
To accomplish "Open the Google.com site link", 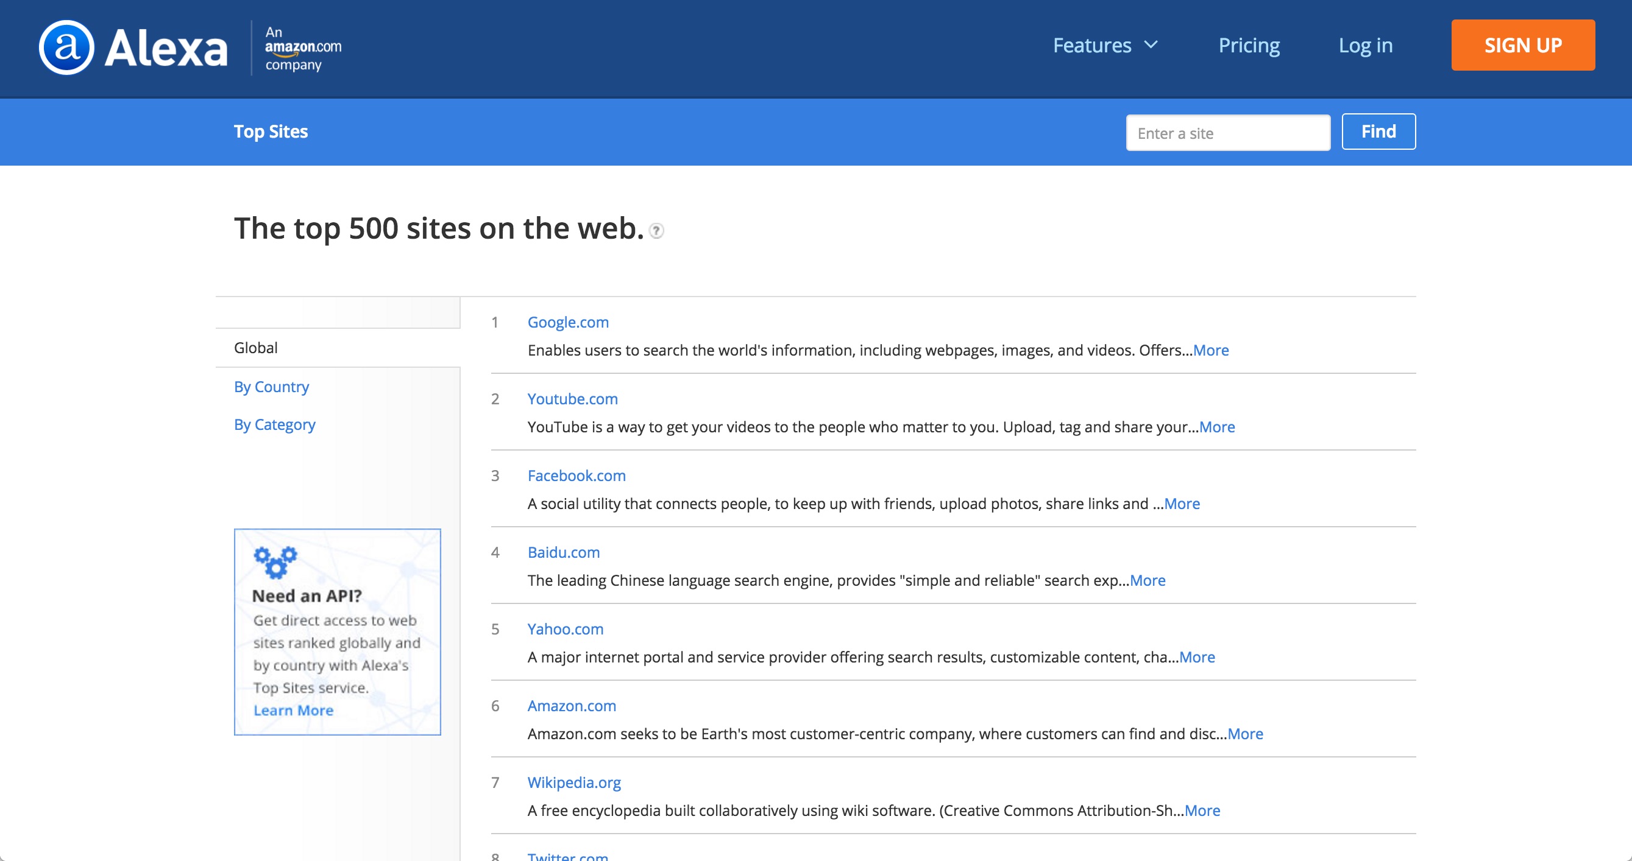I will pos(567,322).
